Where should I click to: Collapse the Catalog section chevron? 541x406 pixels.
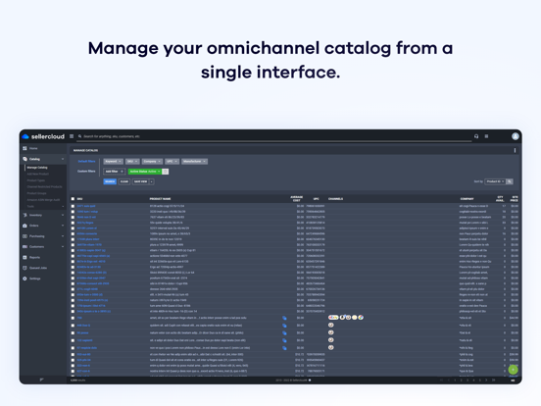(63, 159)
